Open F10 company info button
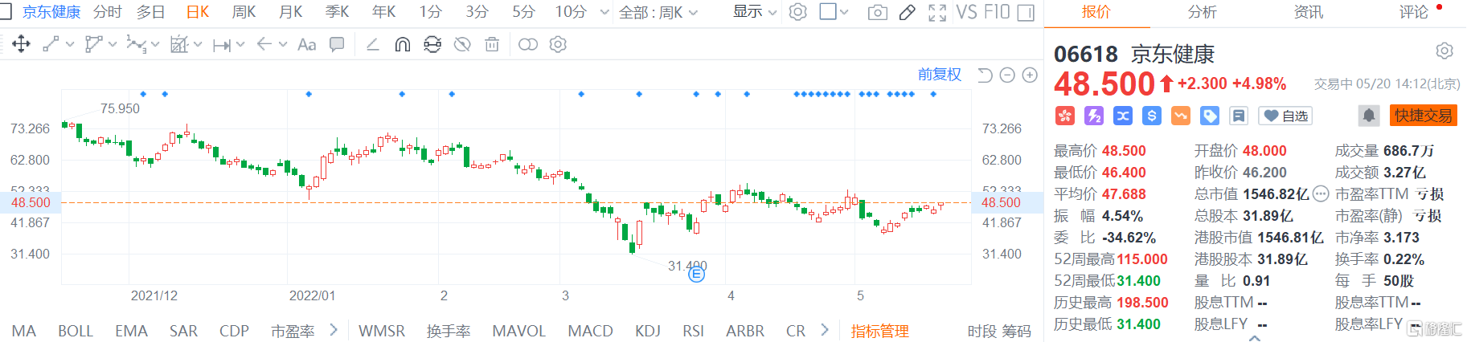 tap(997, 12)
